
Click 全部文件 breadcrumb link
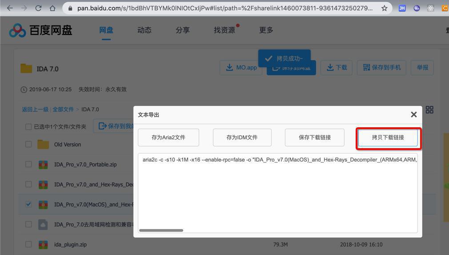(63, 109)
